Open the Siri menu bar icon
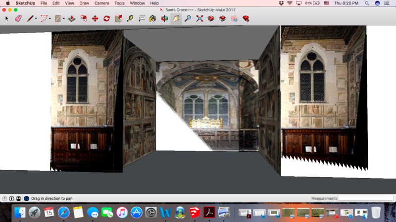Image resolution: width=396 pixels, height=222 pixels. coord(377,3)
